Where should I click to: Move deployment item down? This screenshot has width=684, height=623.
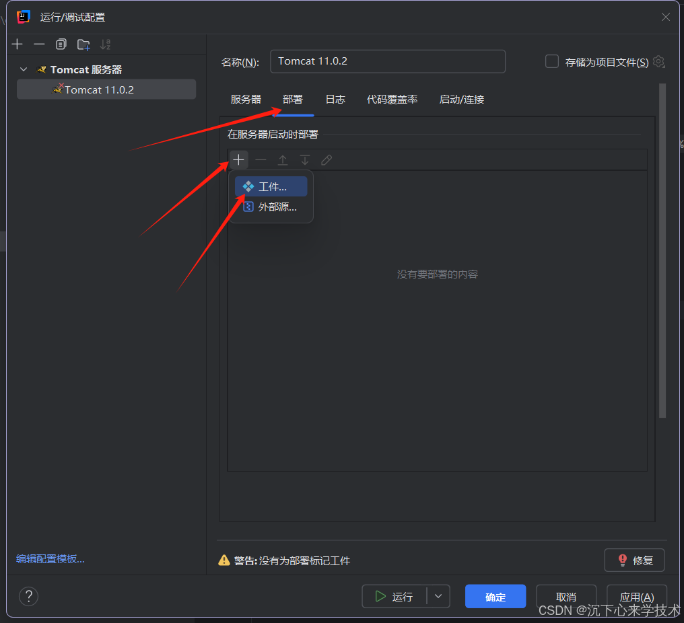(304, 160)
